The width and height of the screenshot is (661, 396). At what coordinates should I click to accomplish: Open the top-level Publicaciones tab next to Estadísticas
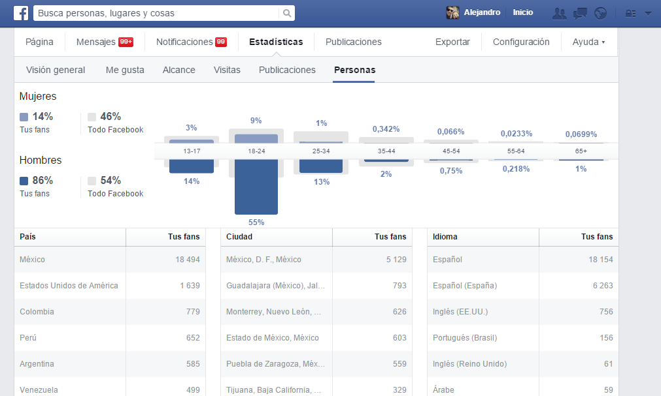pos(353,42)
